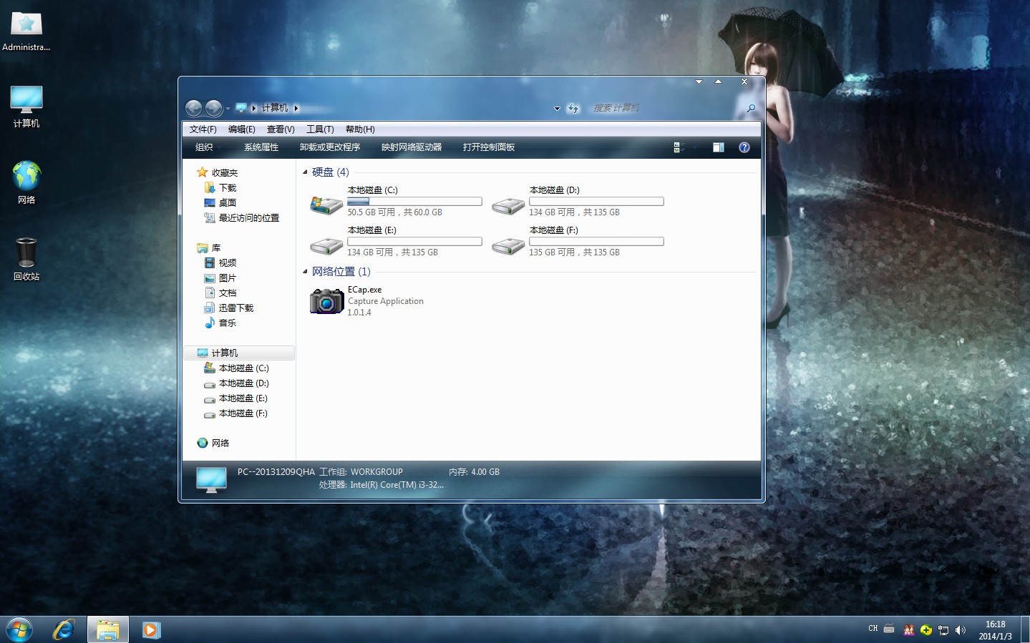Click the network icon in system tray
Image resolution: width=1030 pixels, height=643 pixels.
point(943,630)
